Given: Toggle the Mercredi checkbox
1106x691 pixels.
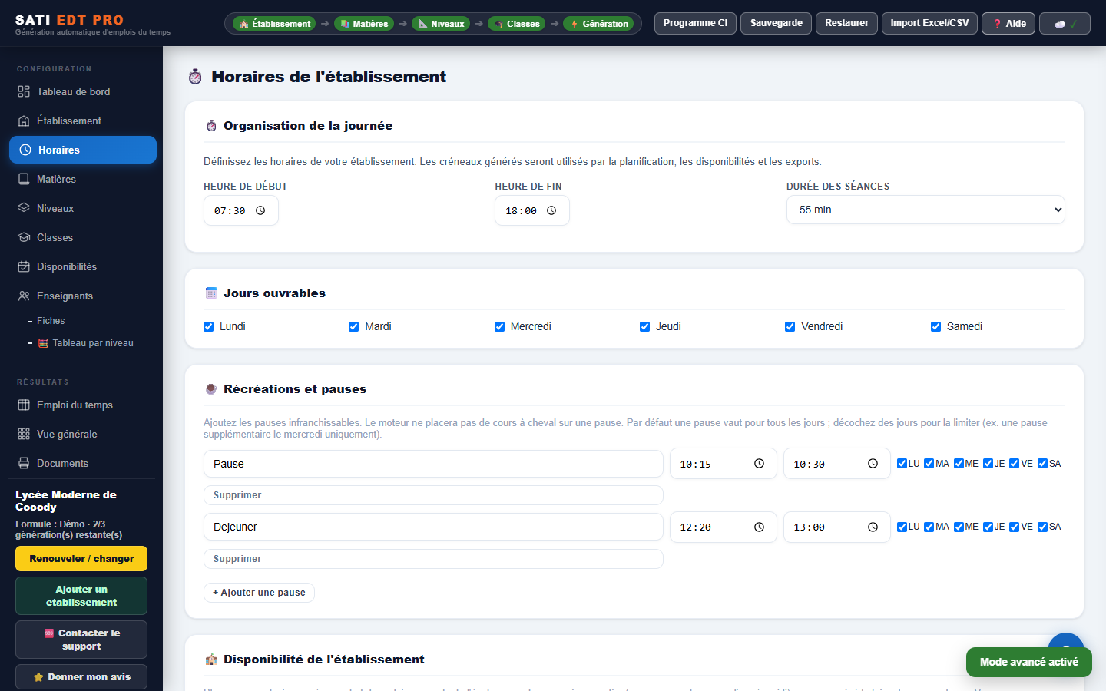Looking at the screenshot, I should (499, 327).
